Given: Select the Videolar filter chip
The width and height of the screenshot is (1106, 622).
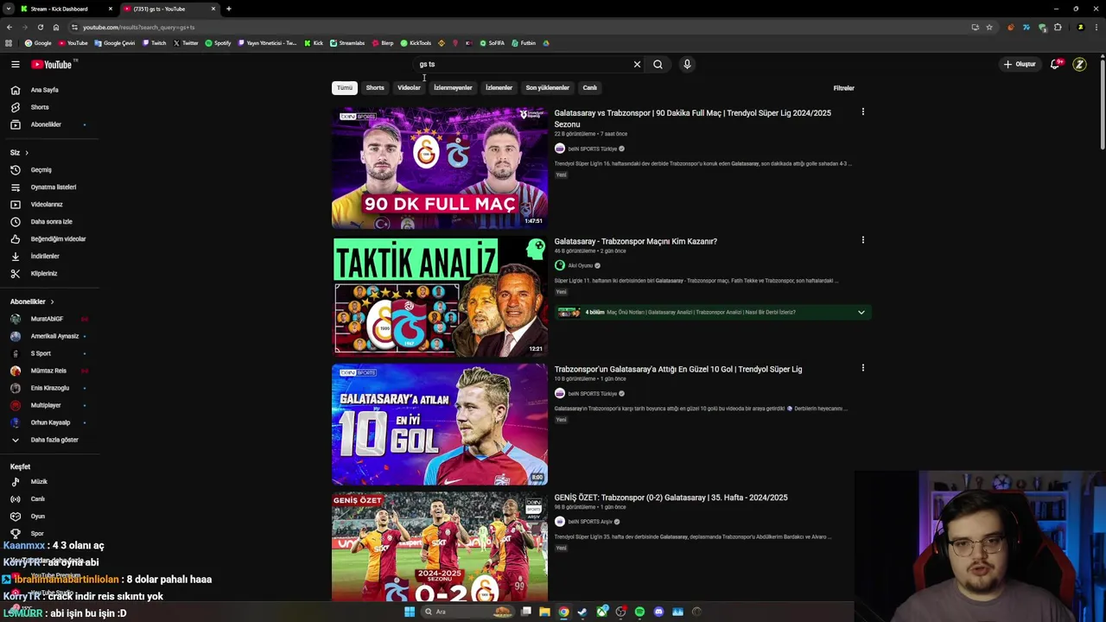Looking at the screenshot, I should (409, 88).
